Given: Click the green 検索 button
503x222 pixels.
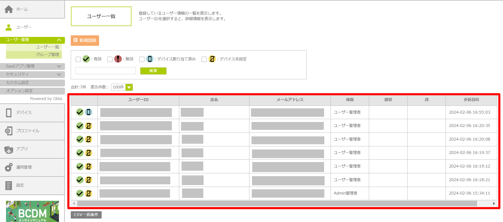Looking at the screenshot, I should [153, 71].
